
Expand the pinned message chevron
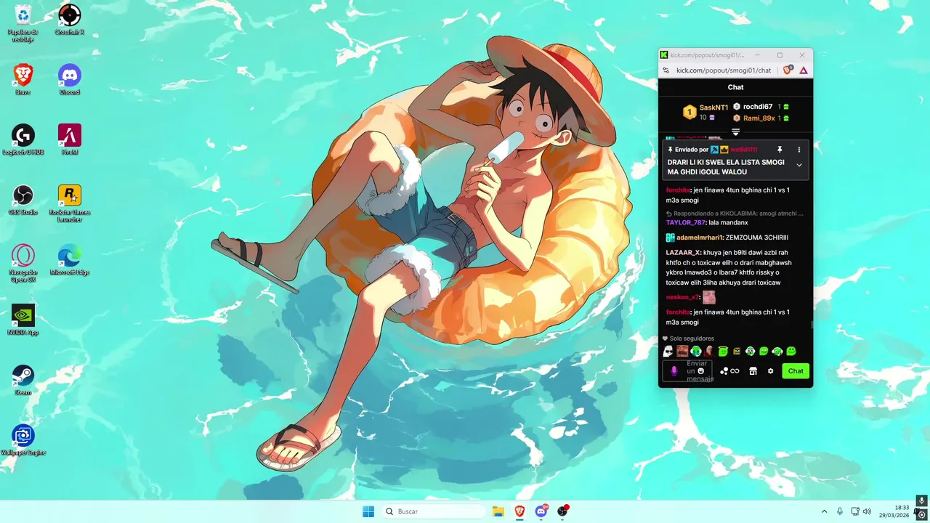799,165
